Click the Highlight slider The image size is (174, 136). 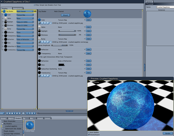tap(67, 31)
